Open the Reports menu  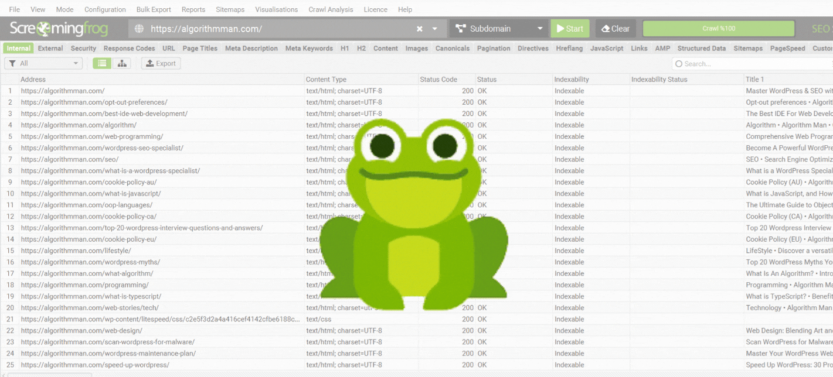(193, 9)
